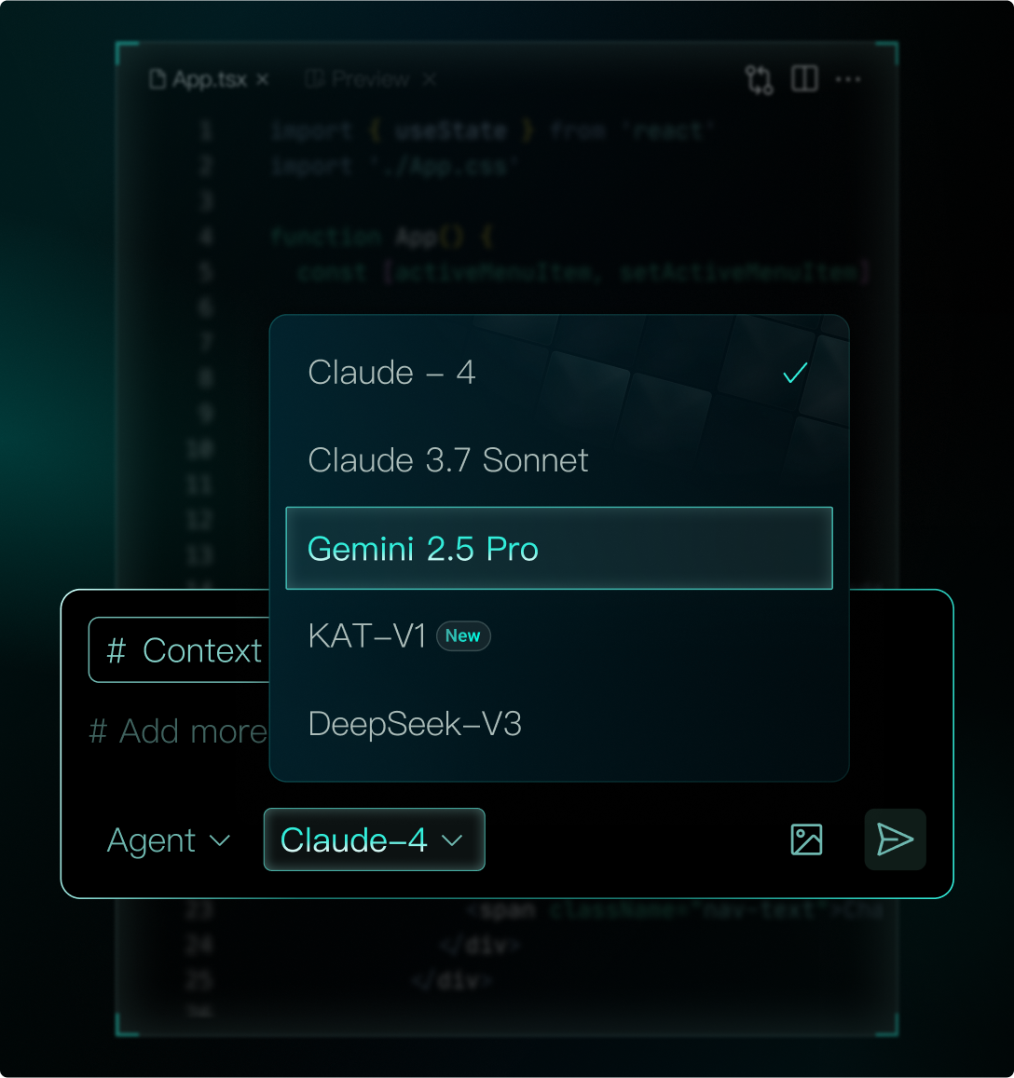This screenshot has width=1014, height=1078.
Task: Click the Add more prompt input field
Action: point(179,731)
